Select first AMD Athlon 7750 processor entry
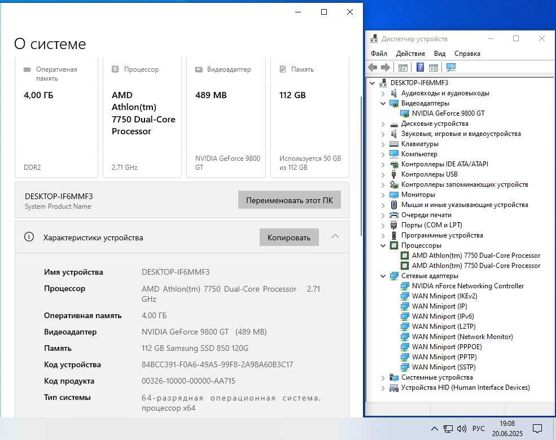This screenshot has height=440, width=556. [x=476, y=256]
